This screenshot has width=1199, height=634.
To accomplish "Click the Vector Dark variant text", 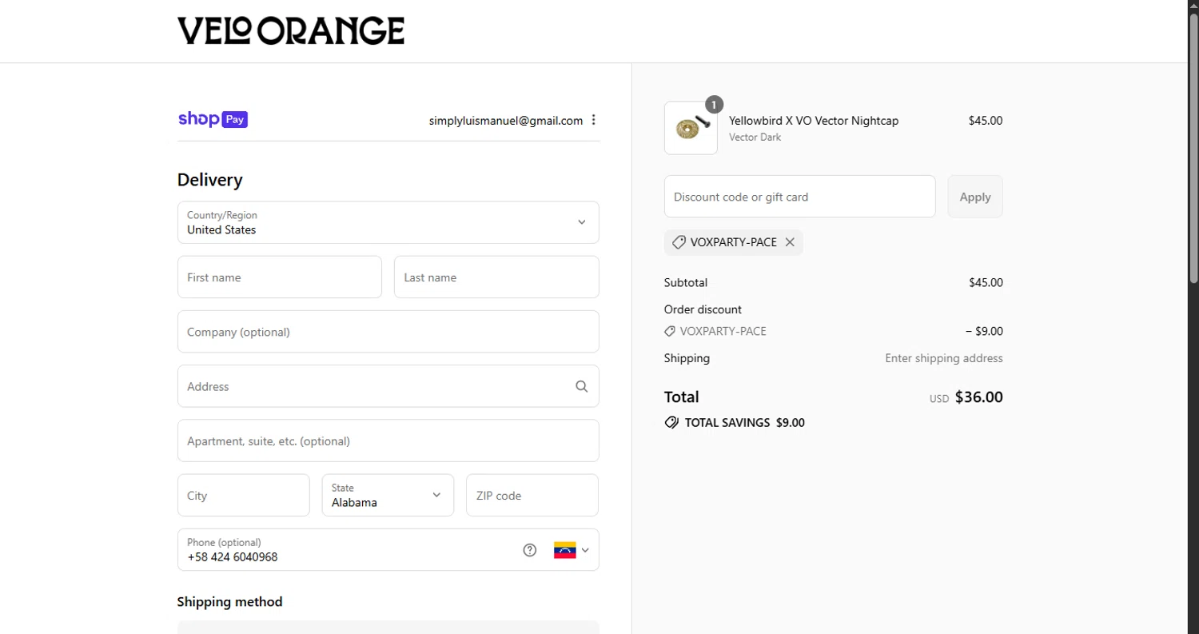I will pyautogui.click(x=755, y=138).
